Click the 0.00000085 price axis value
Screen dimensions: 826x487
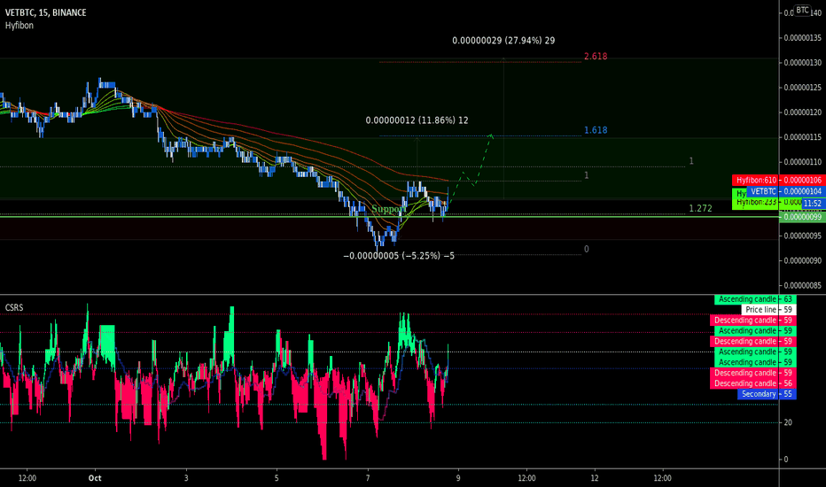(x=802, y=285)
